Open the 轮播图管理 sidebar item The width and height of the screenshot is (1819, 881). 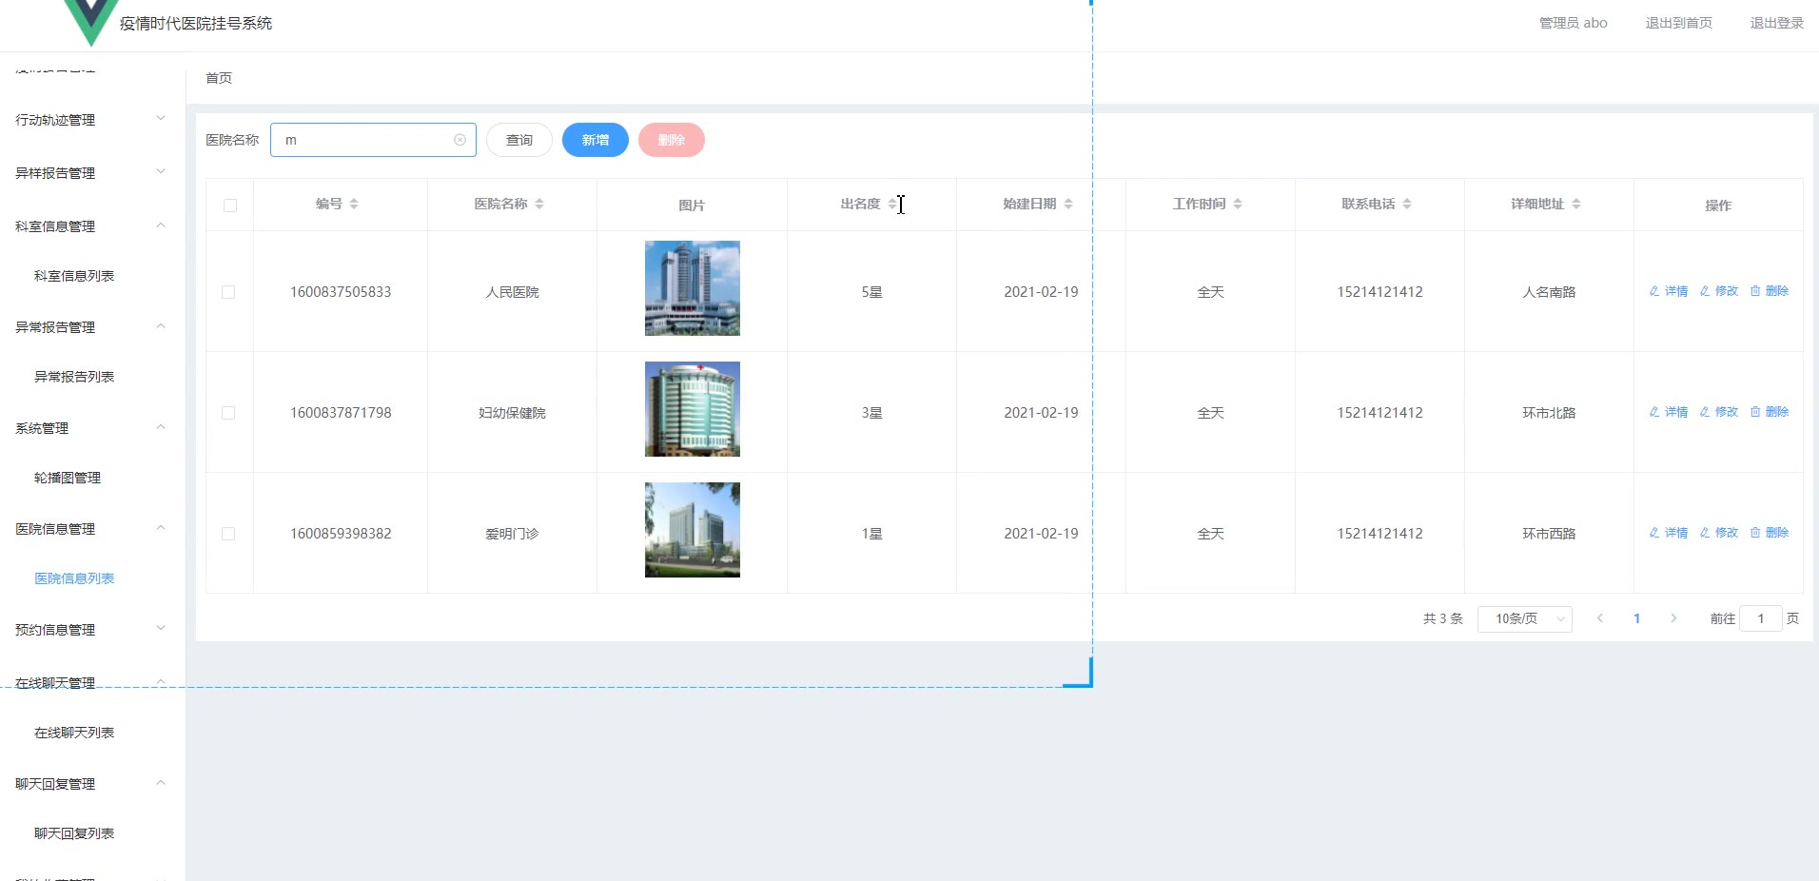[68, 478]
